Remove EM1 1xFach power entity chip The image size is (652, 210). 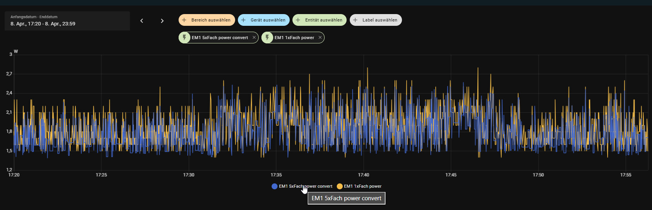coord(320,38)
